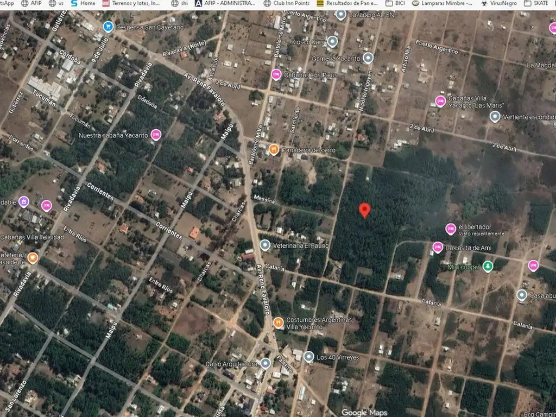This screenshot has height=417, width=556.
Task: Select the Gomería Yacanto map marker
Action: pyautogui.click(x=368, y=58)
